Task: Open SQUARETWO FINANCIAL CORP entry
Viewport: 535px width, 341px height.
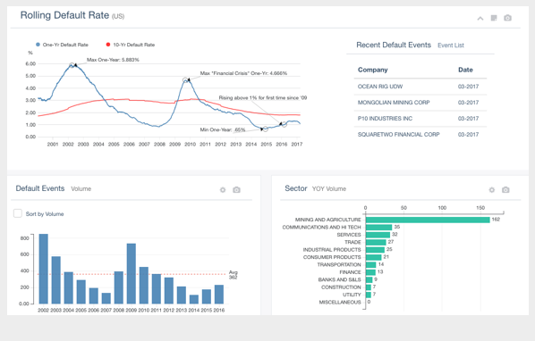Action: [420, 135]
